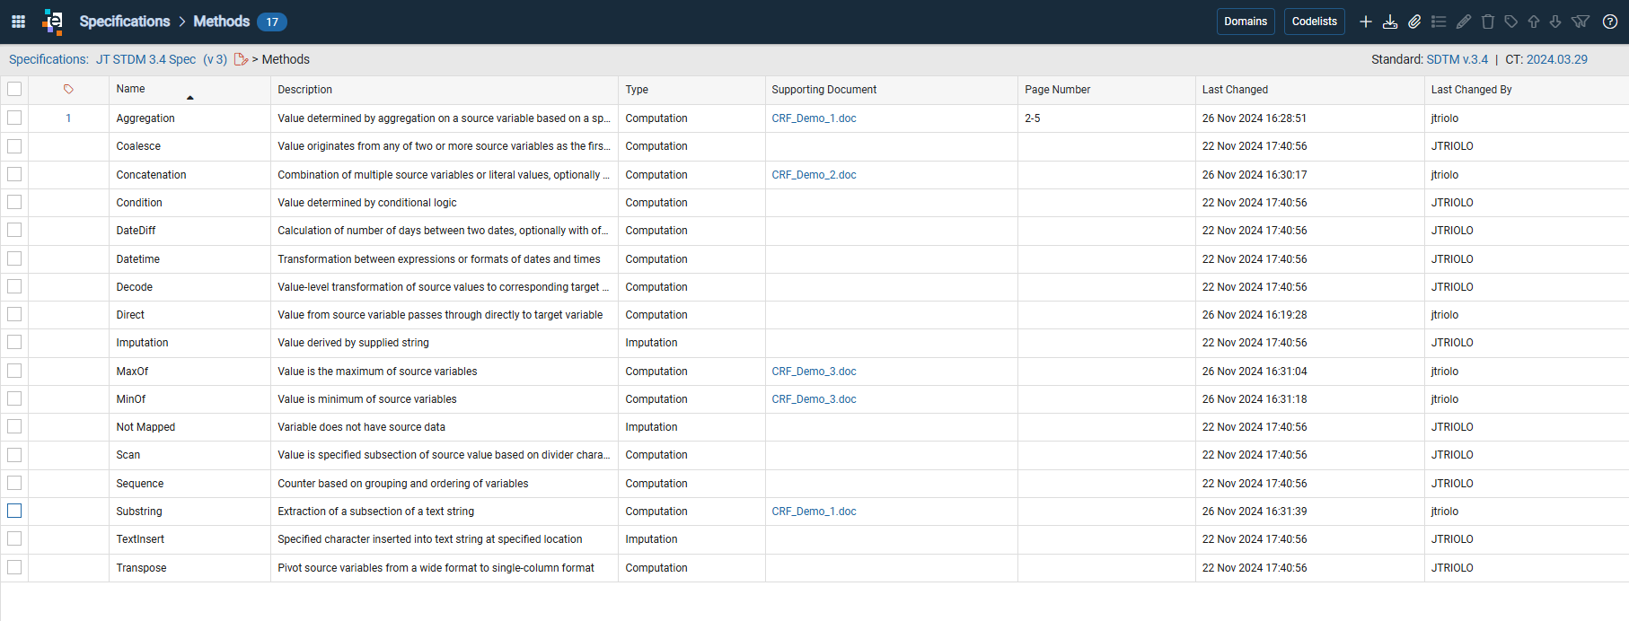This screenshot has width=1629, height=621.
Task: Select the Datetime method name
Action: point(137,259)
